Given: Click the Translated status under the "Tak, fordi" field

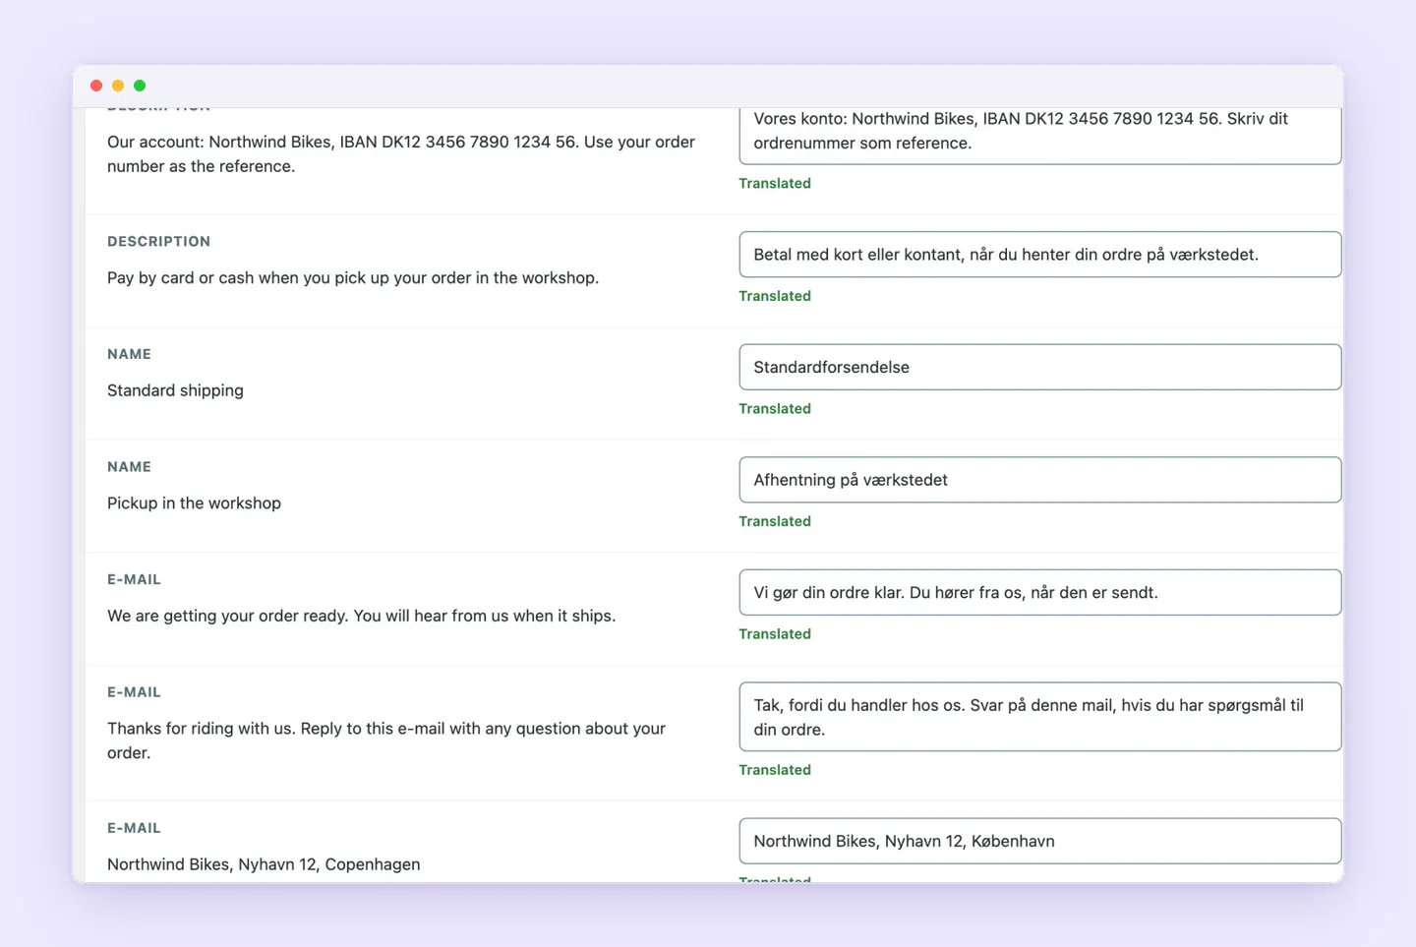Looking at the screenshot, I should point(775,770).
